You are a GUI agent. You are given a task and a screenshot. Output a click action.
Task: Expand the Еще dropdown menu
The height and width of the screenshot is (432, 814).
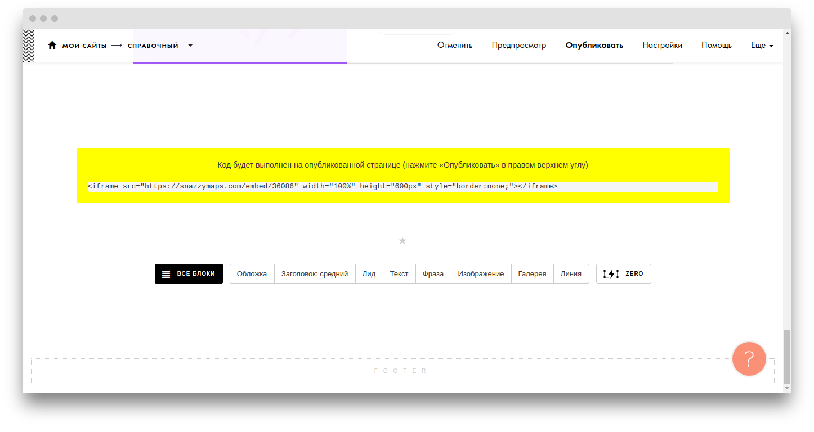762,46
